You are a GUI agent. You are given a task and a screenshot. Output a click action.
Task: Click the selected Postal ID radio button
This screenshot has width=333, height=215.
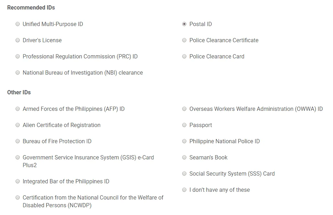(x=184, y=24)
